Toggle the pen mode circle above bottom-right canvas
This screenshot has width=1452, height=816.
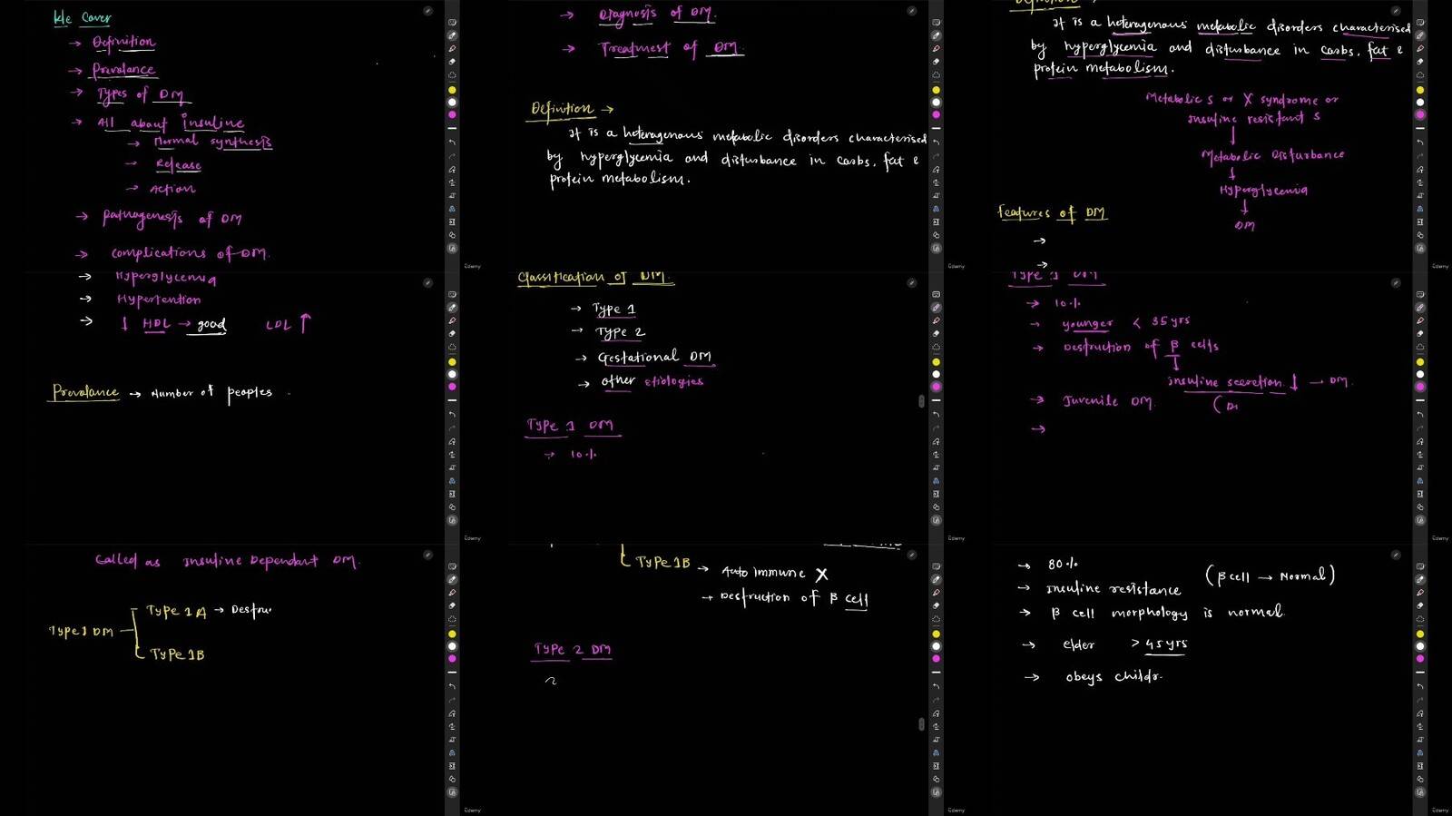(x=1395, y=555)
